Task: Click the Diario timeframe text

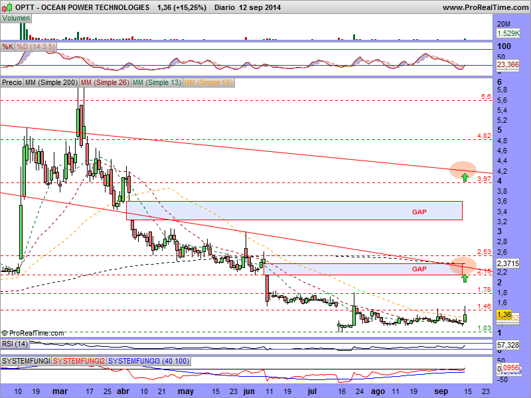Action: coord(224,7)
